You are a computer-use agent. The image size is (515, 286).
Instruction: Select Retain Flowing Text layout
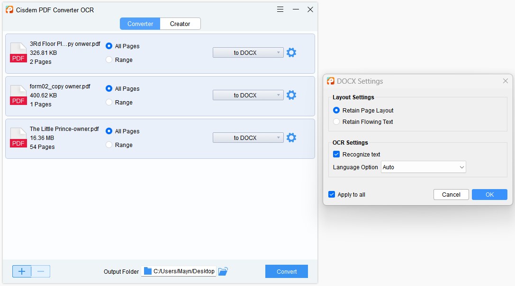(336, 121)
